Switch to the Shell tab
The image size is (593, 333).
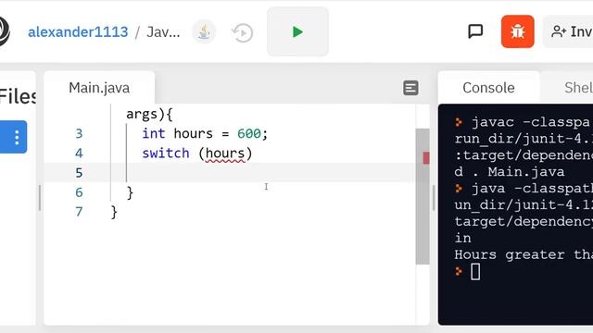pyautogui.click(x=578, y=88)
